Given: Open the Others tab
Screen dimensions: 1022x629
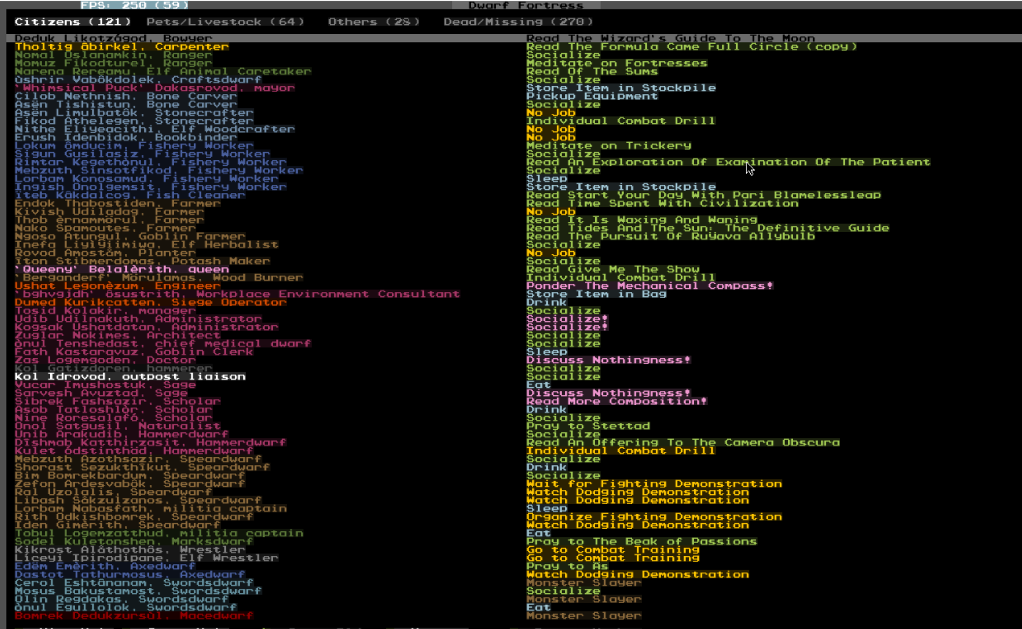Looking at the screenshot, I should tap(373, 22).
